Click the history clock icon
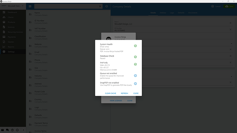Viewport: 237px width, 133px height. click(106, 6)
